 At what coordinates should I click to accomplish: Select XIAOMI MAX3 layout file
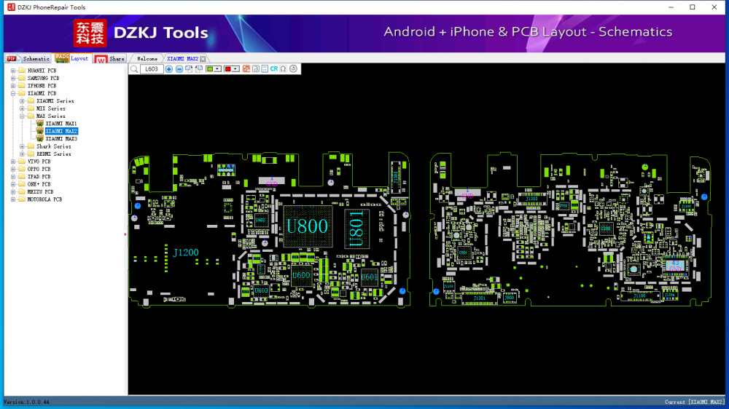point(61,139)
